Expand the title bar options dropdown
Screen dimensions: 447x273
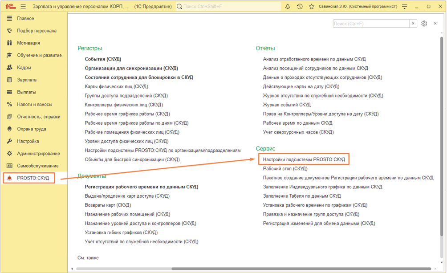404,7
